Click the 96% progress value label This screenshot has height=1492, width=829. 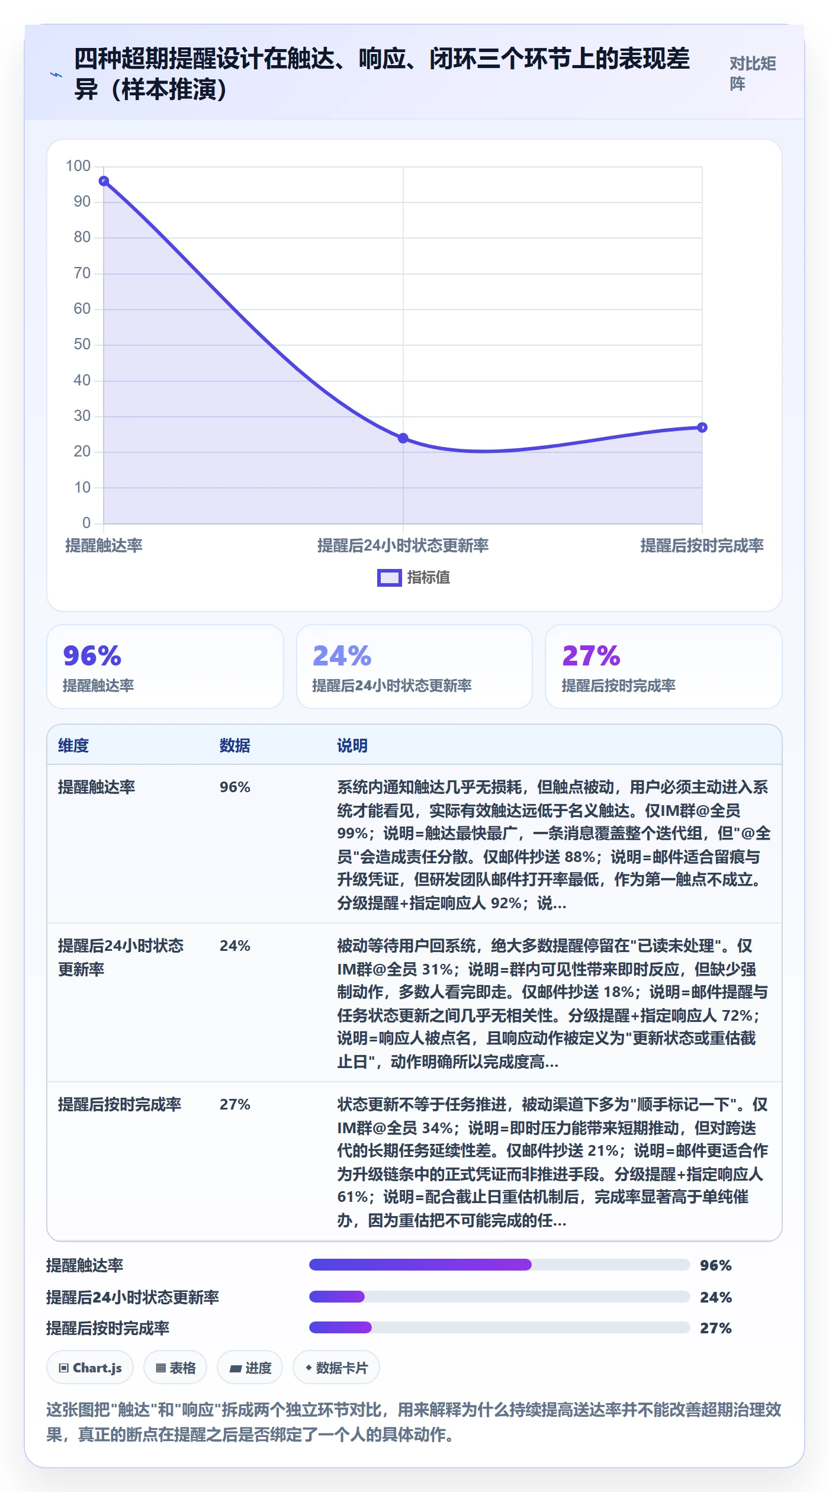tap(716, 1265)
